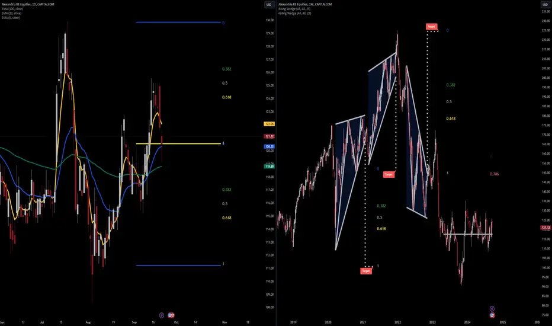The image size is (552, 326).
Task: Select the top blue Fibonacci 0 level line
Action: pyautogui.click(x=178, y=22)
